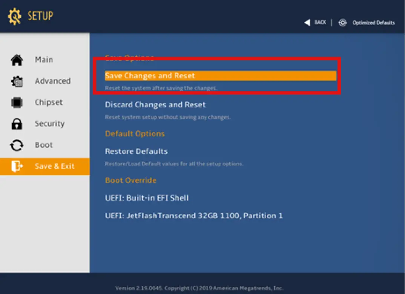Boot into UEFI Built-in EFI Shell

point(147,198)
